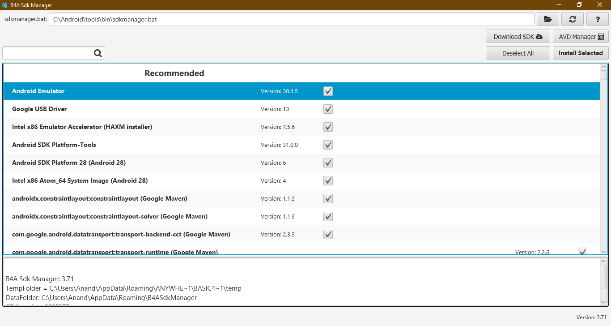Image resolution: width=611 pixels, height=326 pixels.
Task: Click the HAXM "Version: 7.5.6" text
Action: coord(278,127)
